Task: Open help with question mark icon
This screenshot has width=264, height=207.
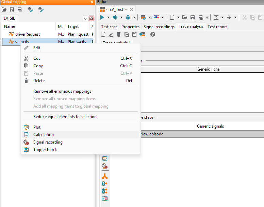Action: pyautogui.click(x=153, y=34)
